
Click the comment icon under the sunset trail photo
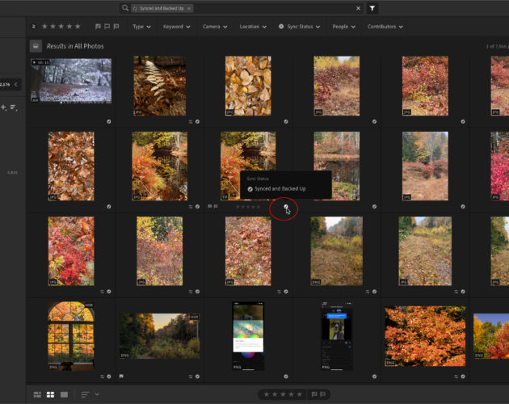pyautogui.click(x=121, y=377)
